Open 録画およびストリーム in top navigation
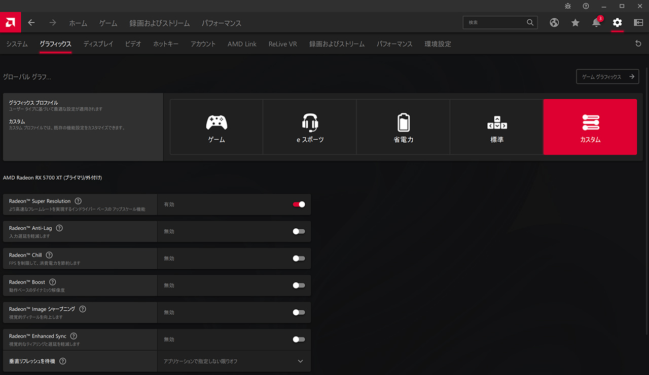 [159, 23]
